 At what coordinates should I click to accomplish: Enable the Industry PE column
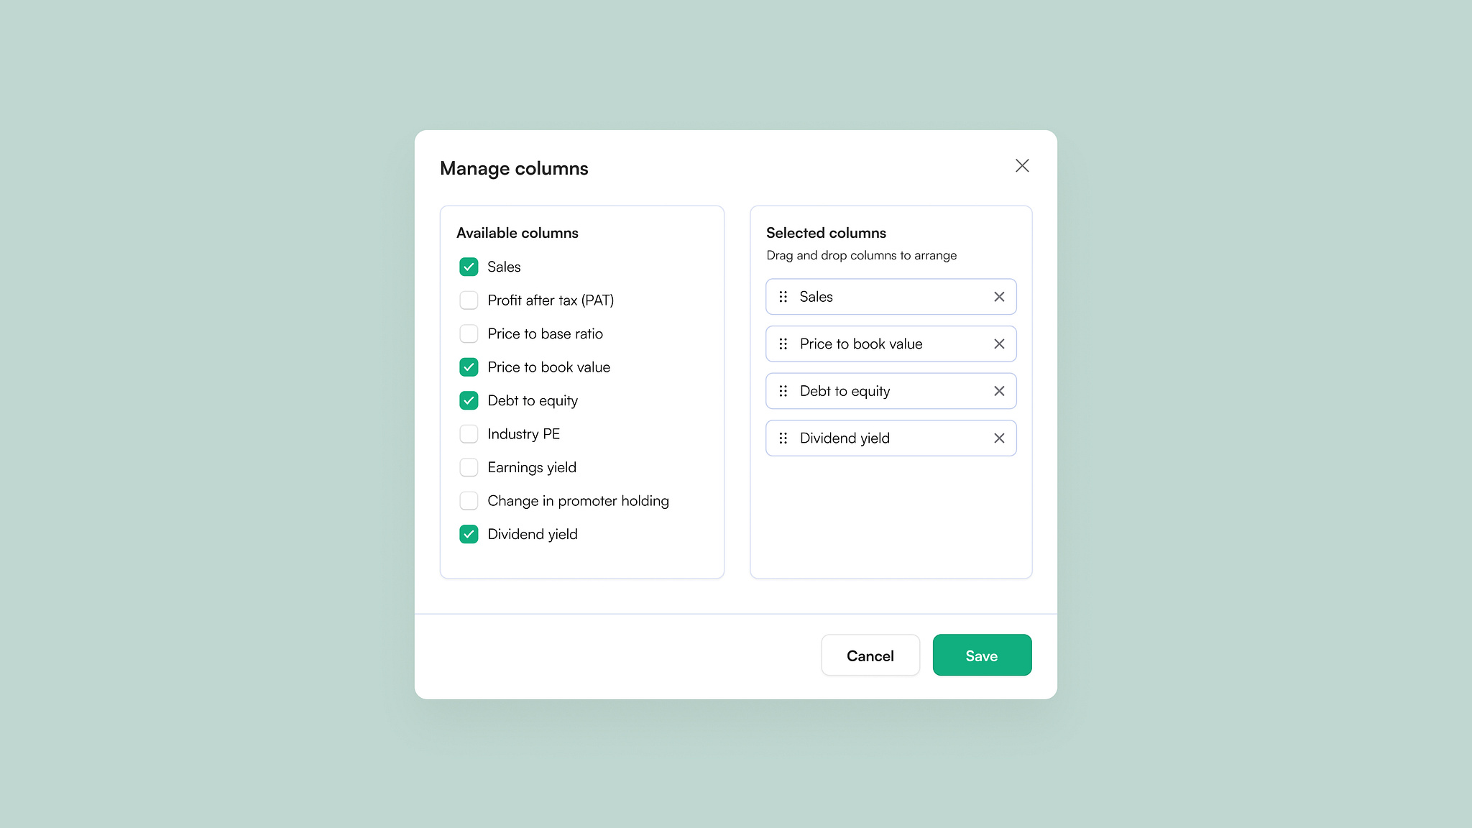(469, 433)
